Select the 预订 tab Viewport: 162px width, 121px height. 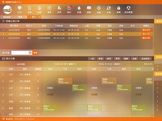click(34, 17)
